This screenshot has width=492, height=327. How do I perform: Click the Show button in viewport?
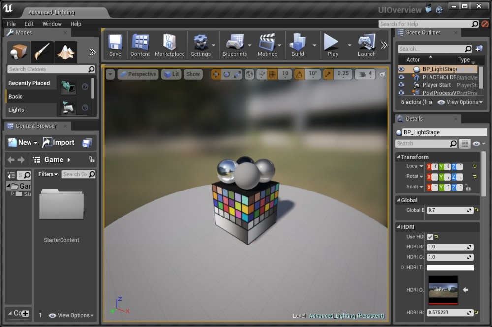point(193,74)
